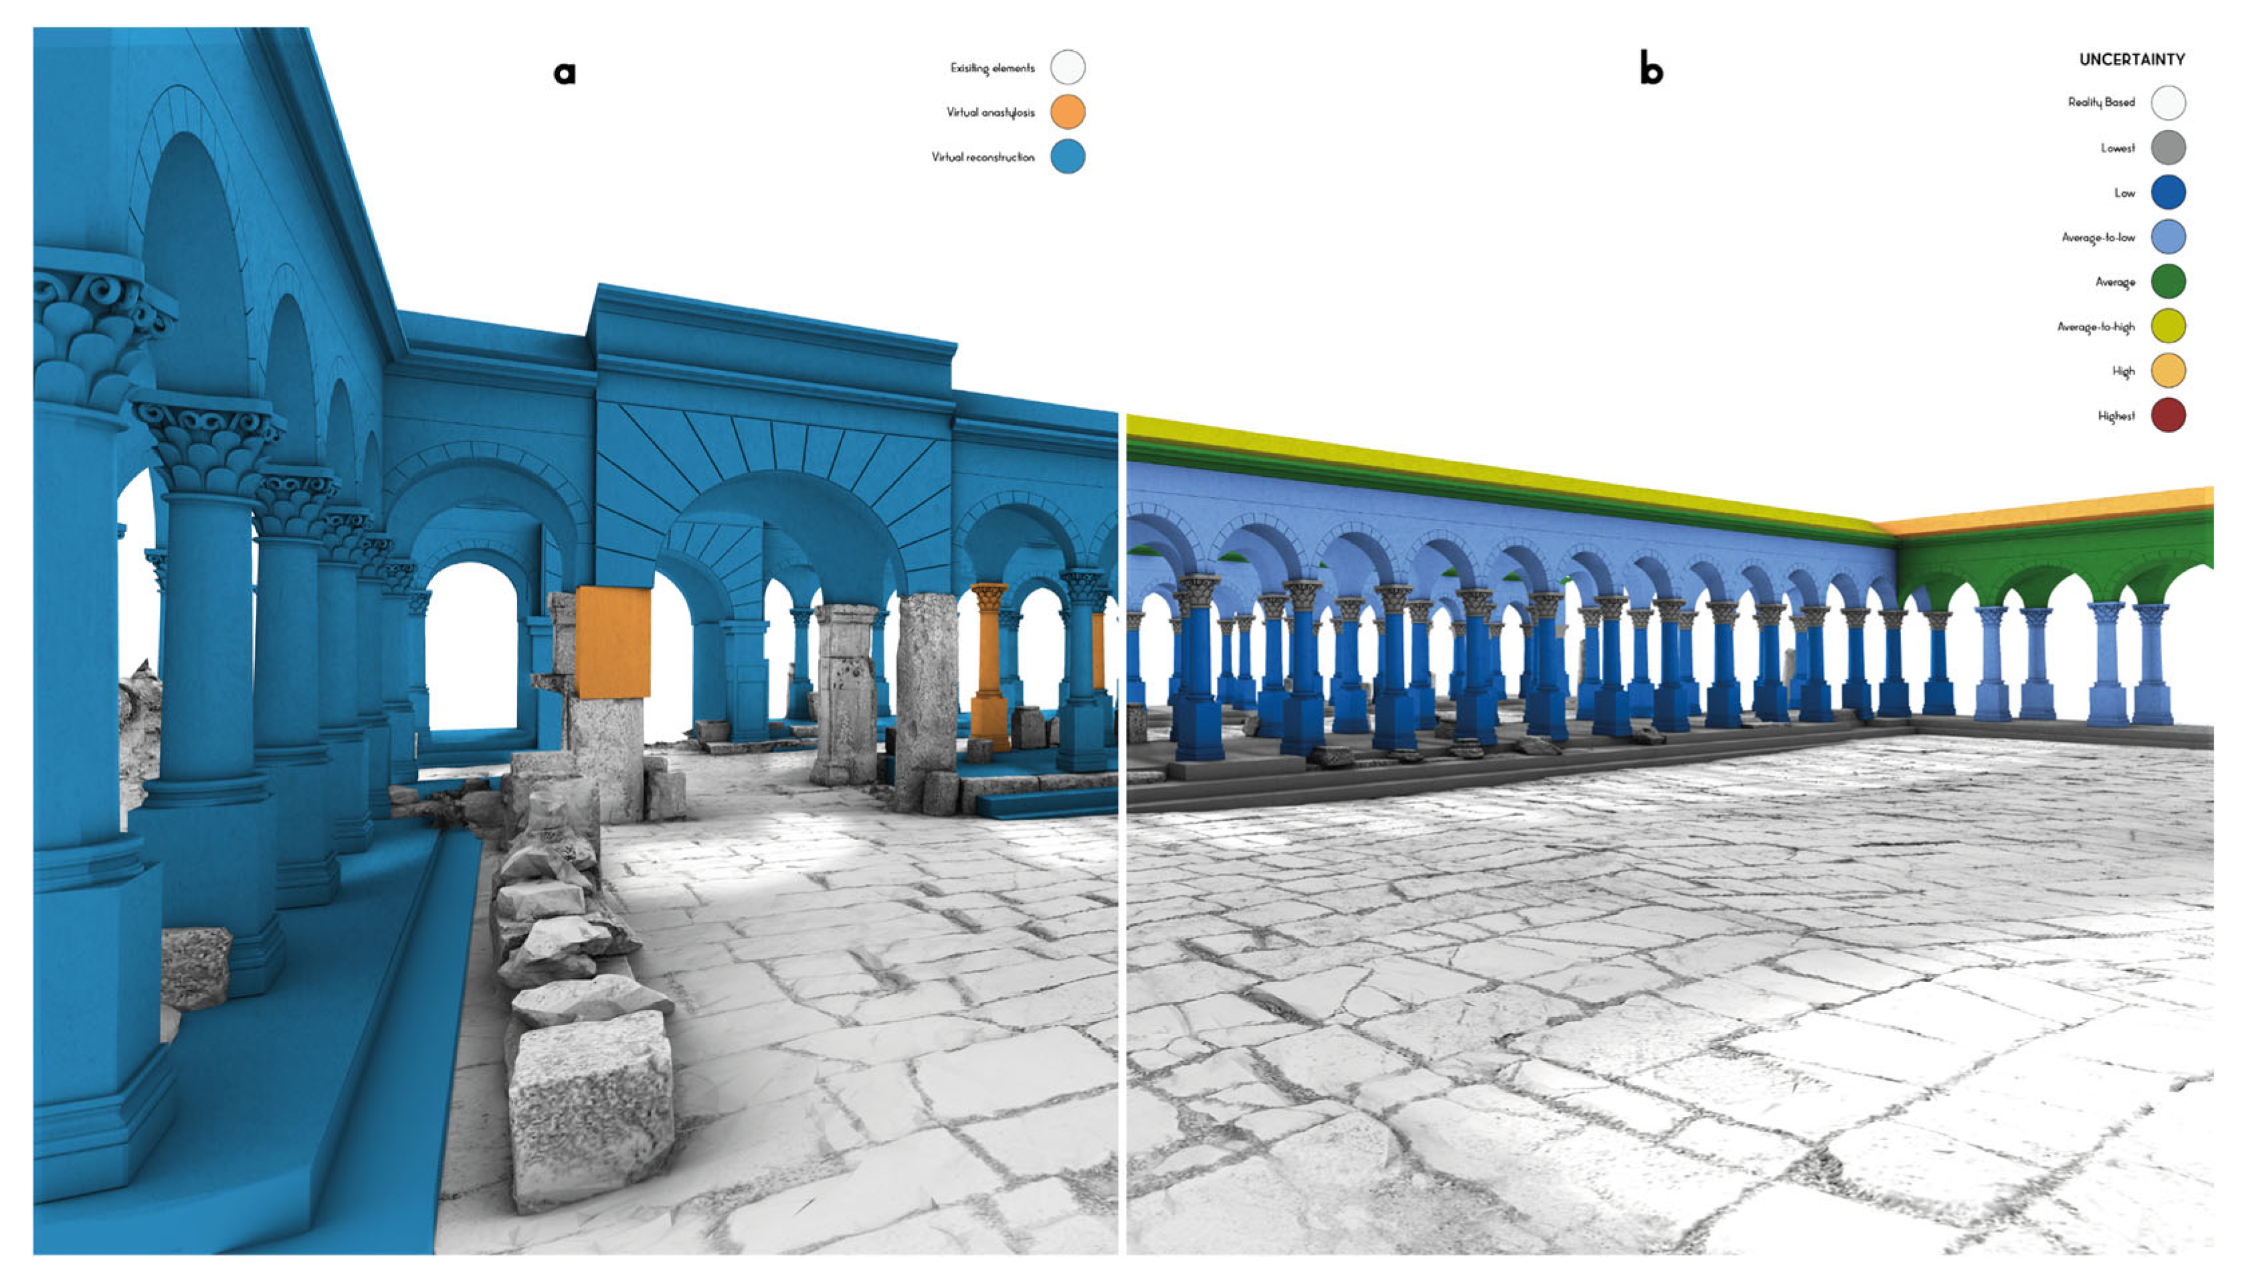Click the panel label letter a
The image size is (2243, 1277).
(x=565, y=72)
